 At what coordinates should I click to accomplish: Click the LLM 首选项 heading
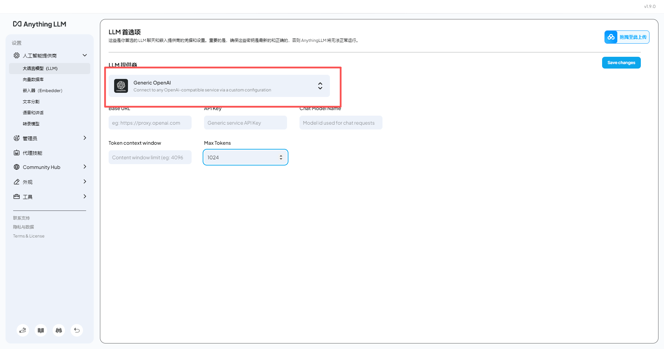click(x=124, y=32)
